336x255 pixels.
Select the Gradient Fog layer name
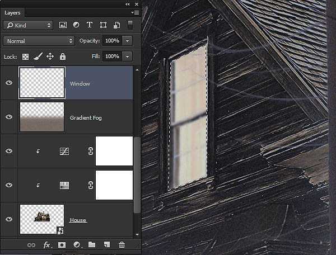[x=86, y=118]
